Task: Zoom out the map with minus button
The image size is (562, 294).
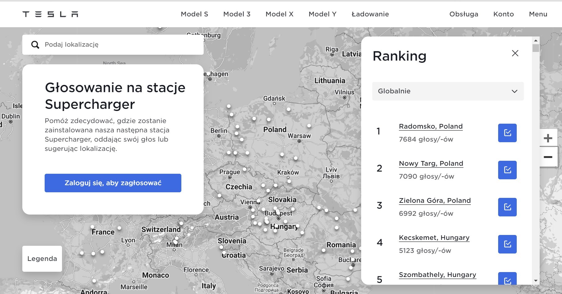Action: coord(548,157)
